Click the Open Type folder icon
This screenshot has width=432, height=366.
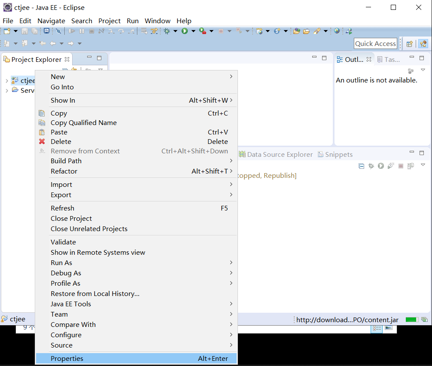click(x=296, y=31)
